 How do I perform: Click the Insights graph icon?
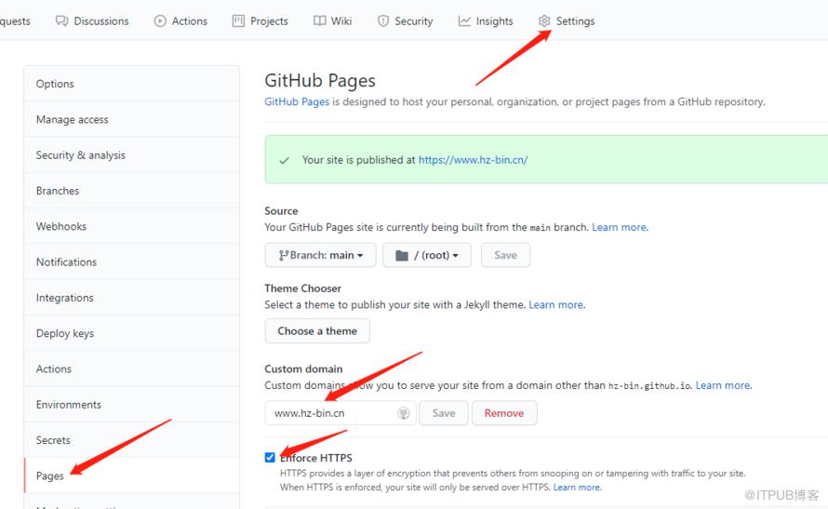tap(464, 21)
